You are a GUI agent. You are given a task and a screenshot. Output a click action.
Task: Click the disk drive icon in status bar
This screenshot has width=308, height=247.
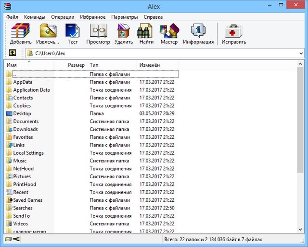(x=9, y=239)
